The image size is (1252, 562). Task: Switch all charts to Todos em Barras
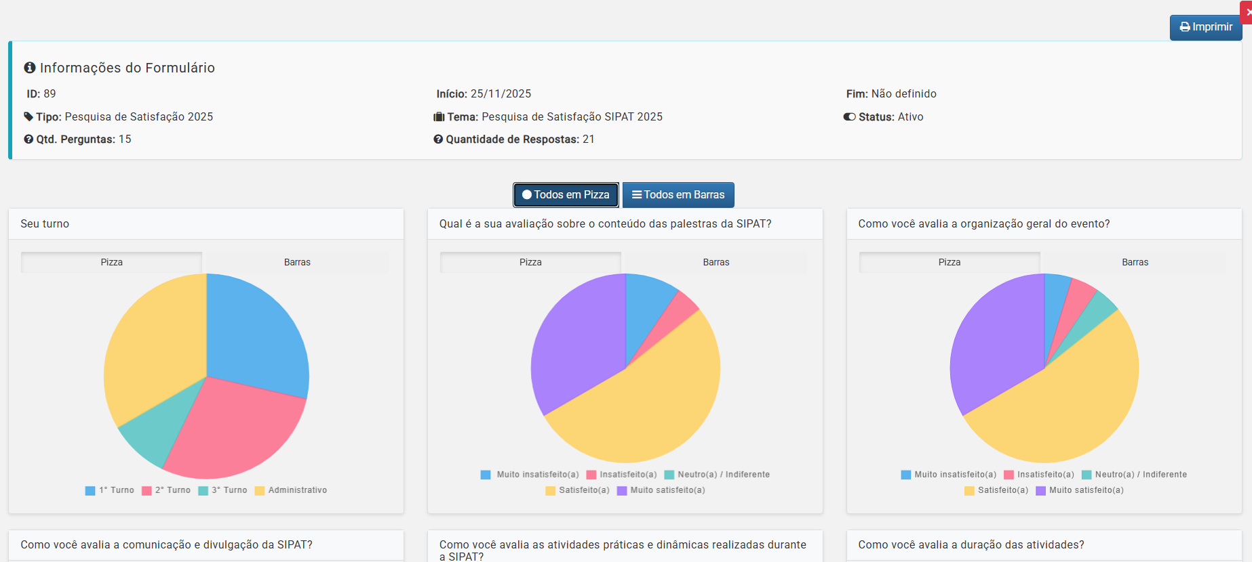pyautogui.click(x=678, y=195)
